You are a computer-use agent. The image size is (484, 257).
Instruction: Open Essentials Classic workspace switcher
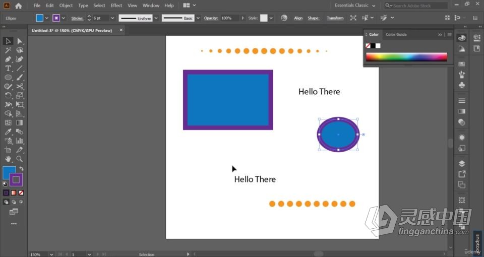pyautogui.click(x=355, y=6)
